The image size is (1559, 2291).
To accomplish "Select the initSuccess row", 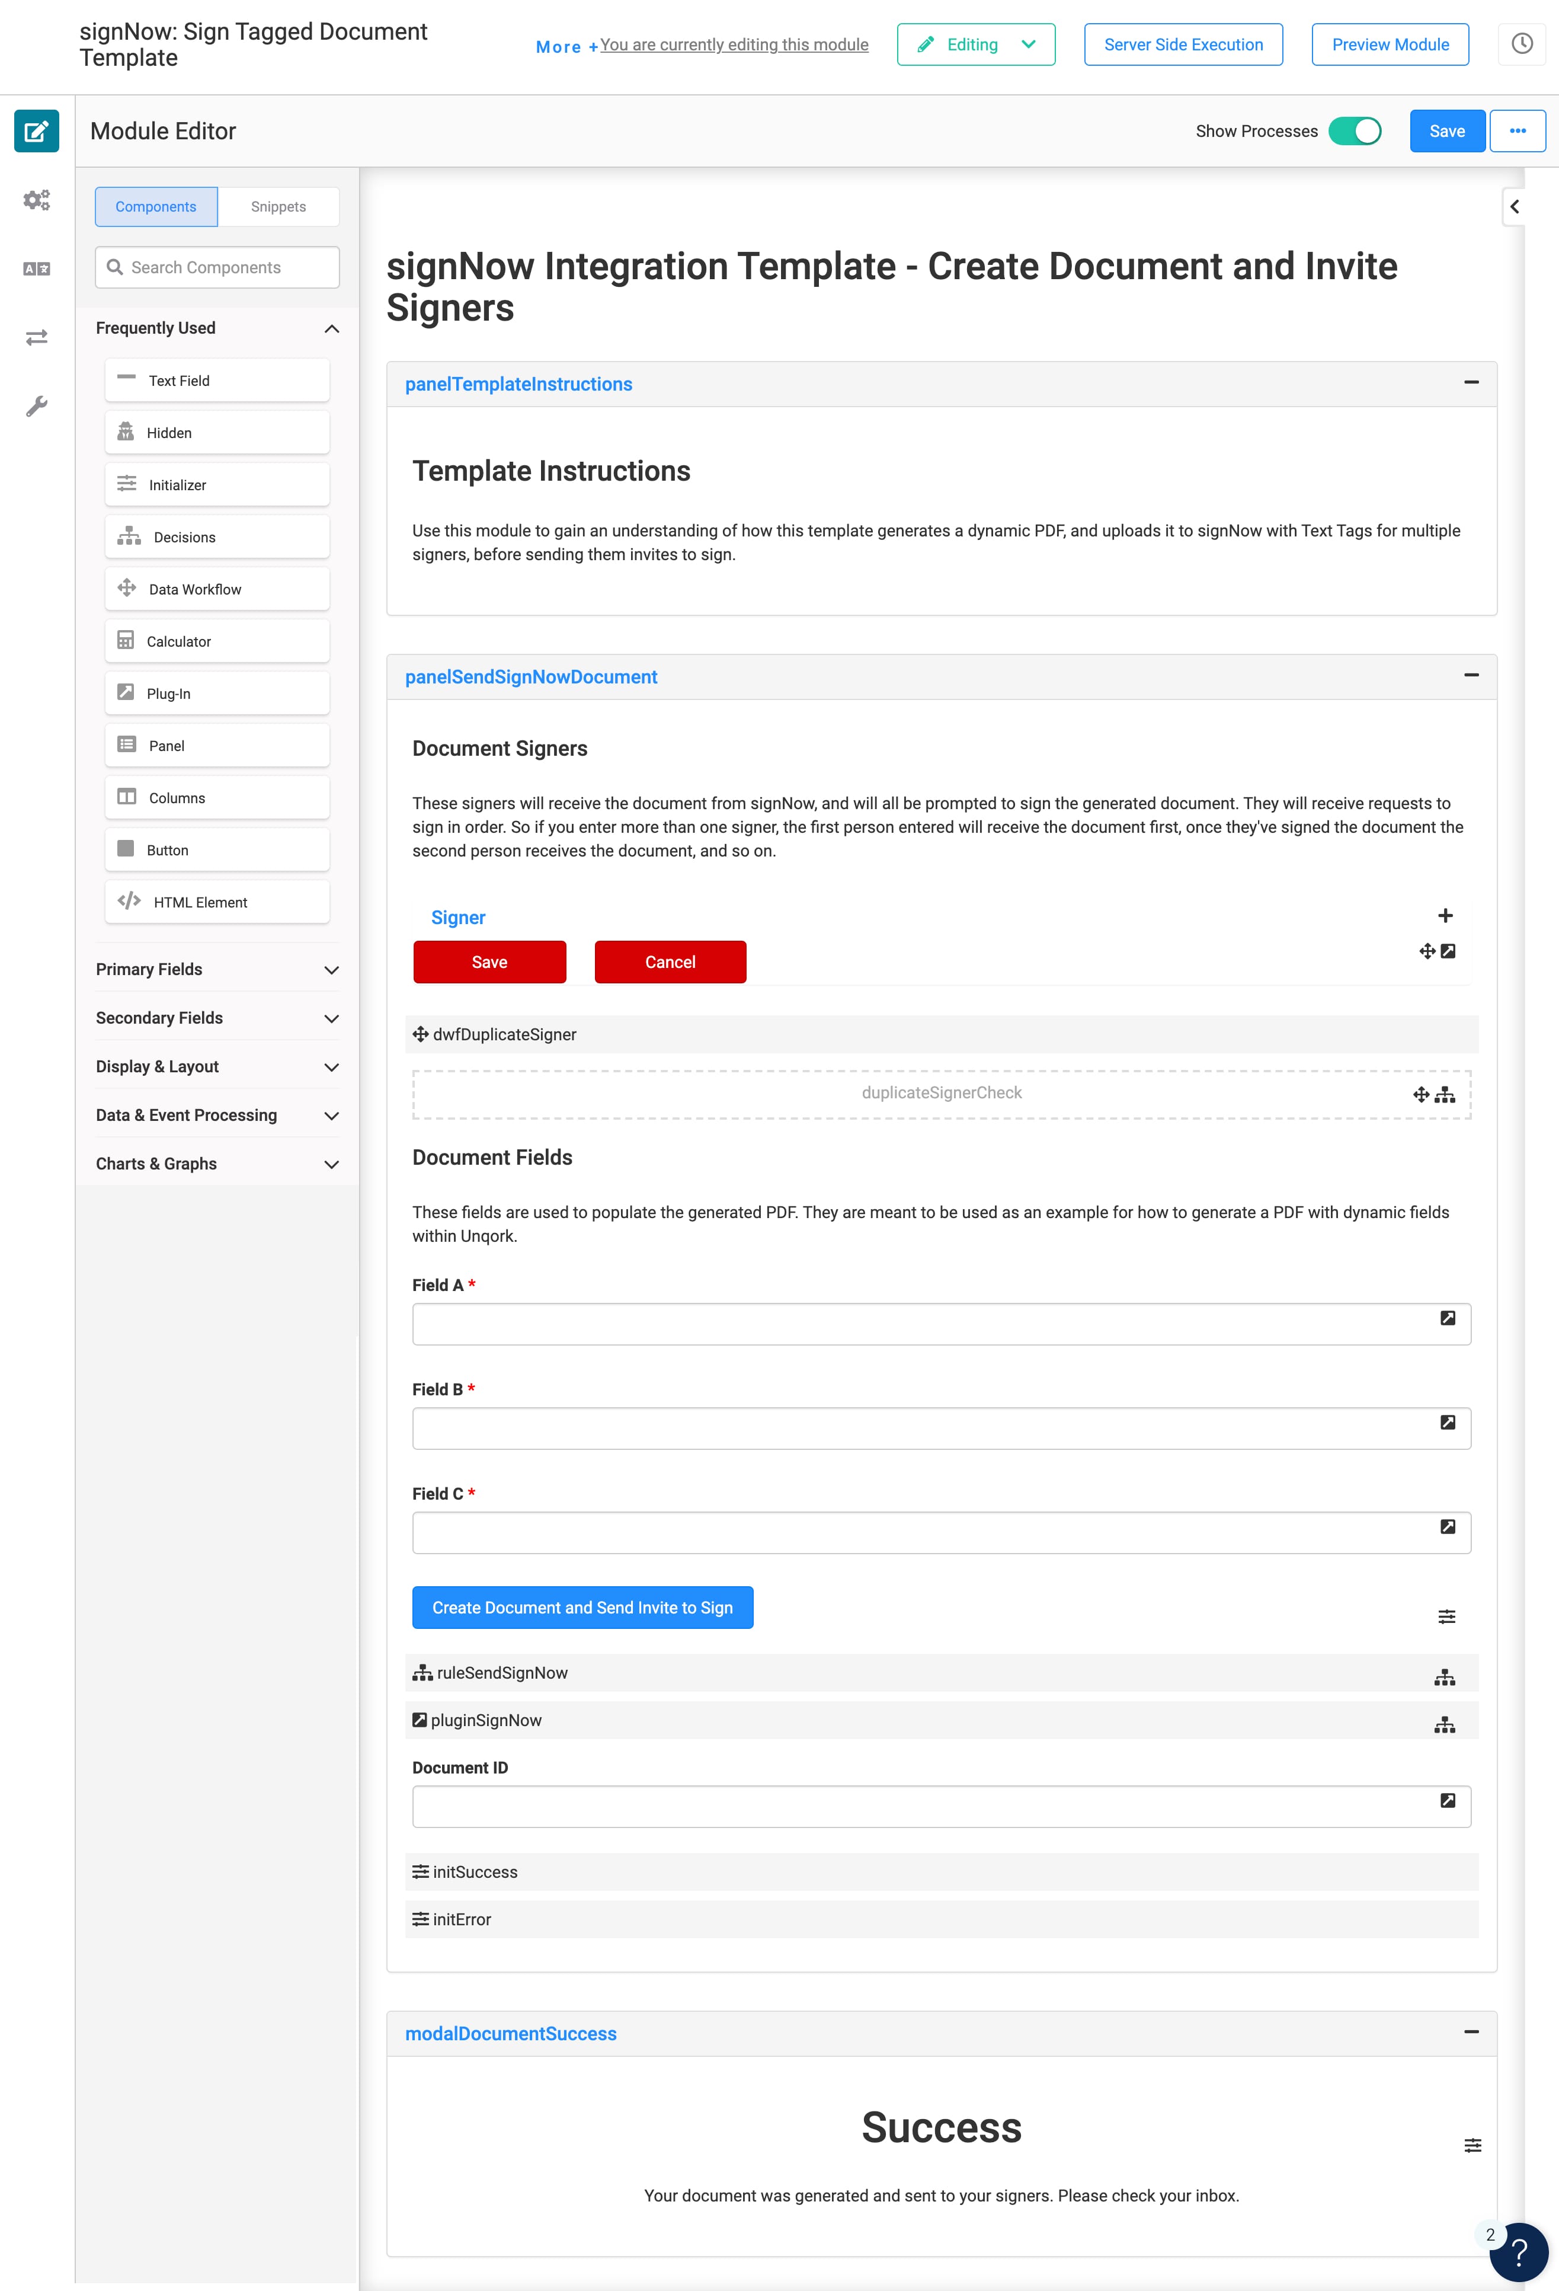I will coord(941,1872).
